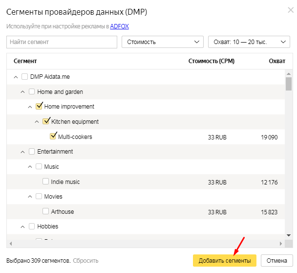Screen dimensions: 297x273
Task: Collapse the Home and garden category
Action: 23,92
